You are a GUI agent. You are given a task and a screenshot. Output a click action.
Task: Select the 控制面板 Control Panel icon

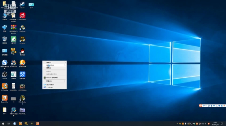(x=5, y=52)
